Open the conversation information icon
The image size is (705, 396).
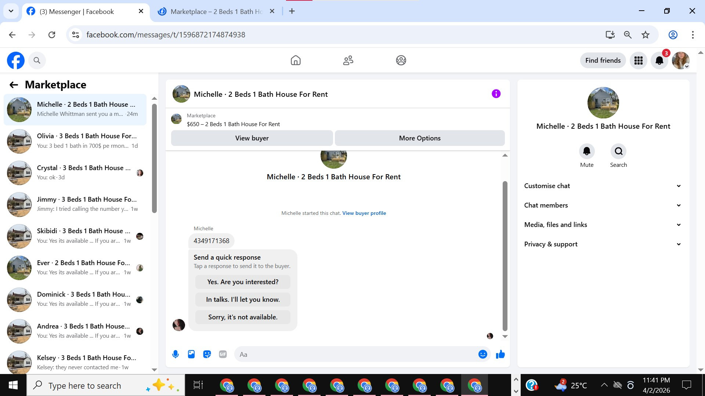click(x=496, y=94)
